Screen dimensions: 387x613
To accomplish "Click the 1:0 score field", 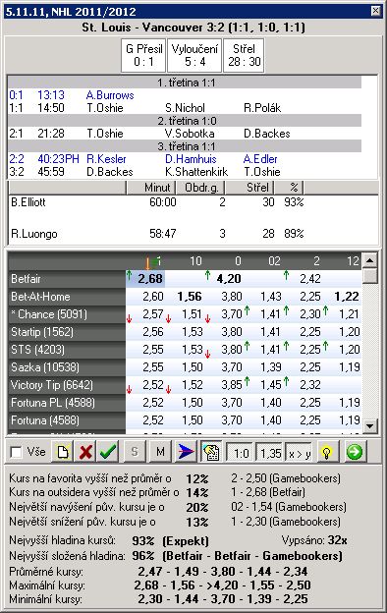I will pos(241,453).
